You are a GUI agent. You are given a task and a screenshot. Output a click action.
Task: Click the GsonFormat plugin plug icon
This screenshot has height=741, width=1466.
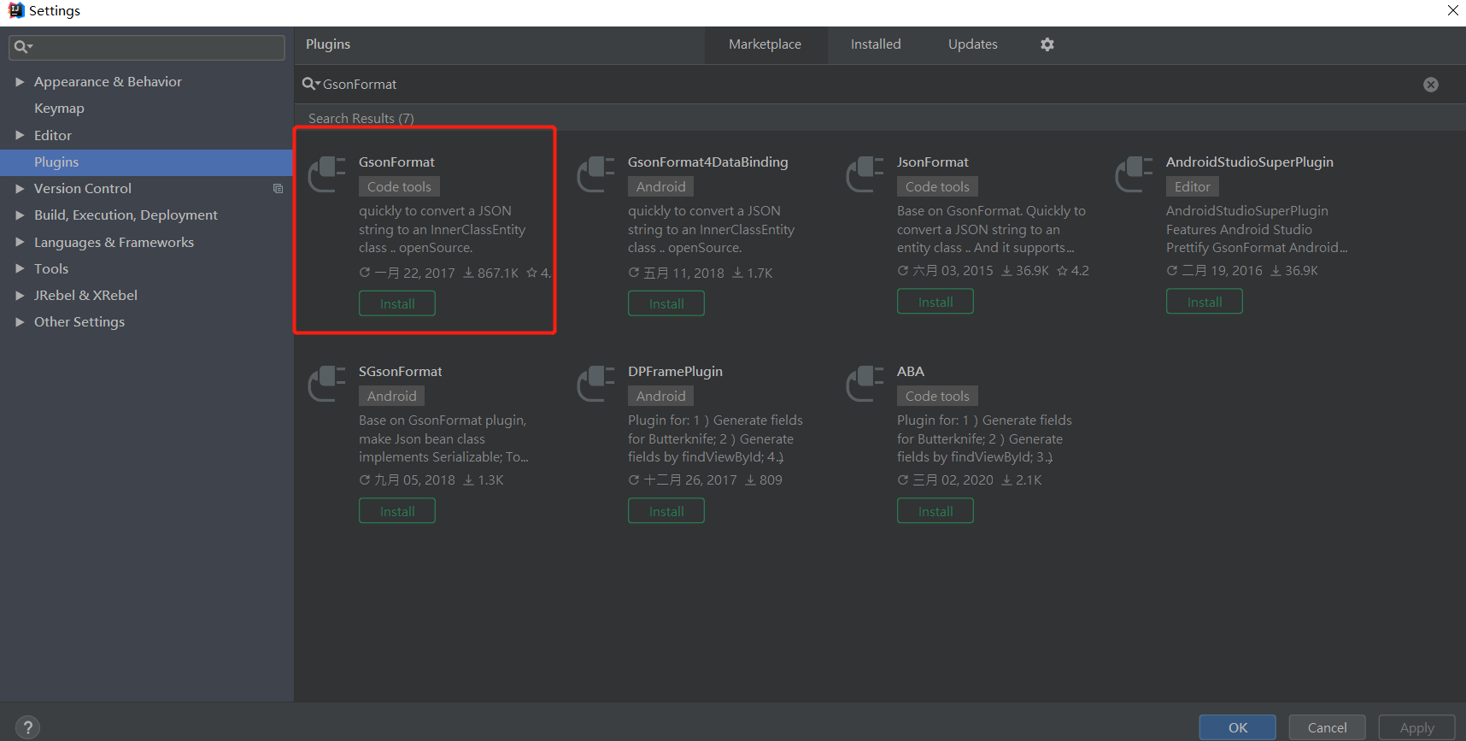coord(327,173)
